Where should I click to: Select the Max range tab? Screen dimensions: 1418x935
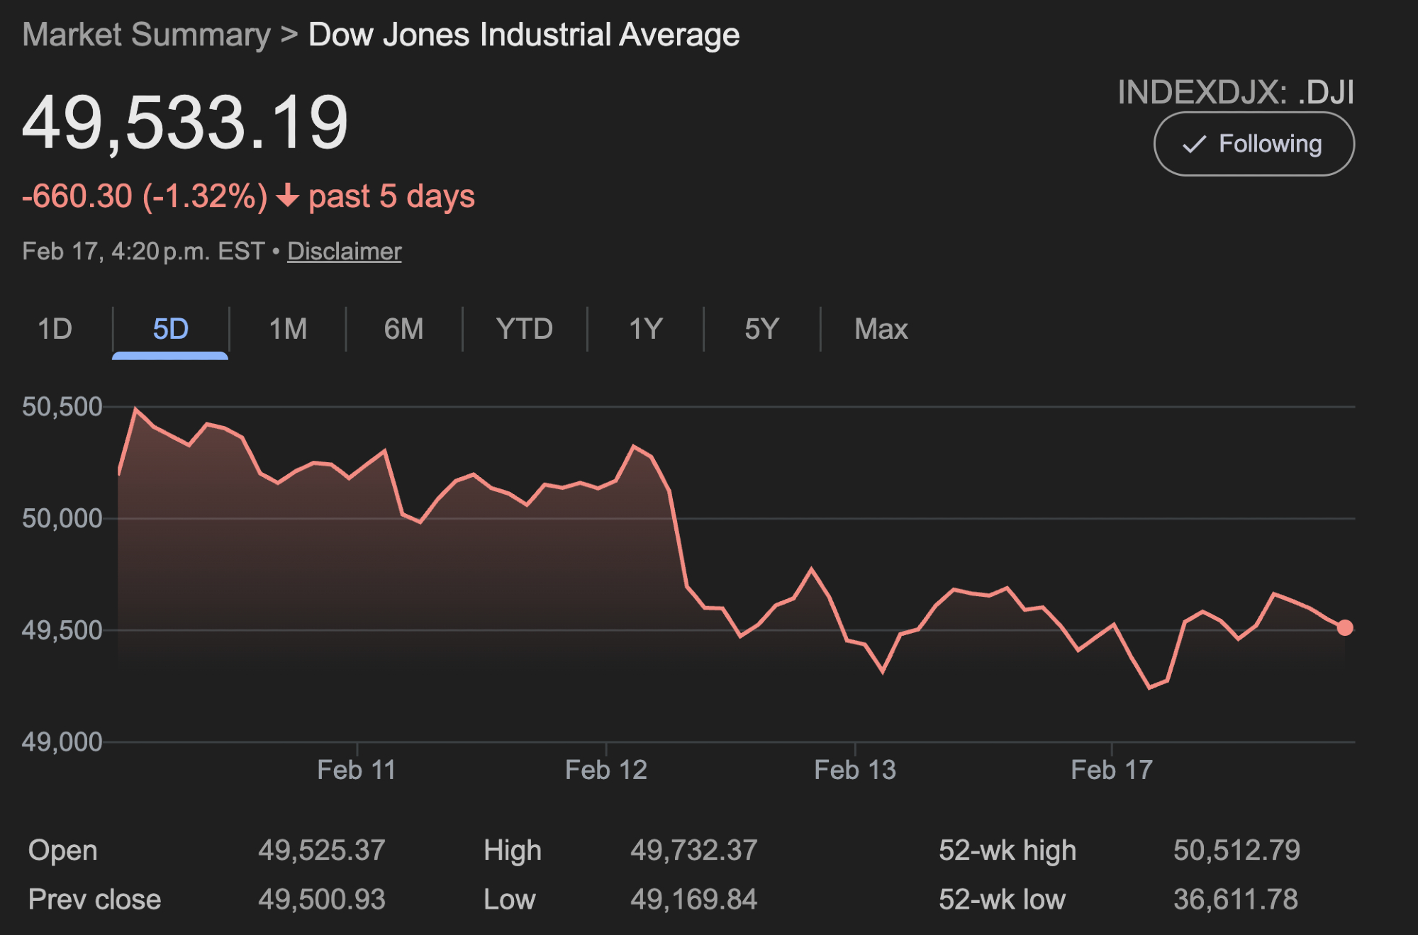pyautogui.click(x=881, y=329)
